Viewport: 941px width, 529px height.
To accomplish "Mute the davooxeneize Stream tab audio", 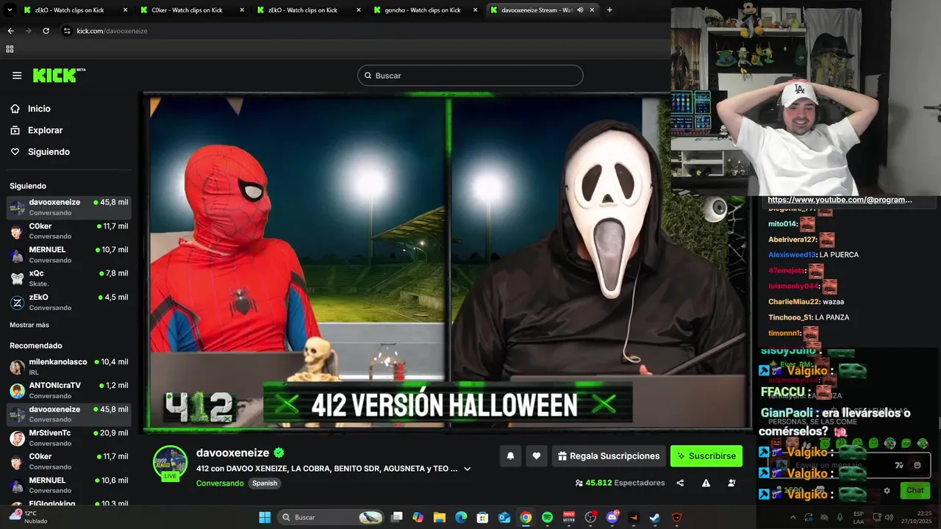I will coord(580,10).
